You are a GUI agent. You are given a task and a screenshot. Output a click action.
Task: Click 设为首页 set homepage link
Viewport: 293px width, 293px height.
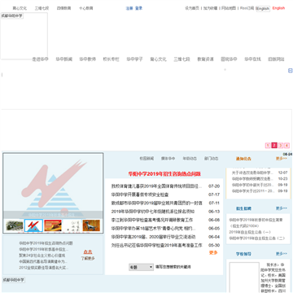(192, 8)
